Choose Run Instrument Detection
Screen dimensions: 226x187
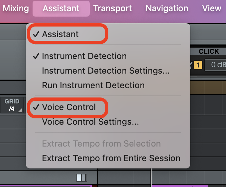pos(93,85)
